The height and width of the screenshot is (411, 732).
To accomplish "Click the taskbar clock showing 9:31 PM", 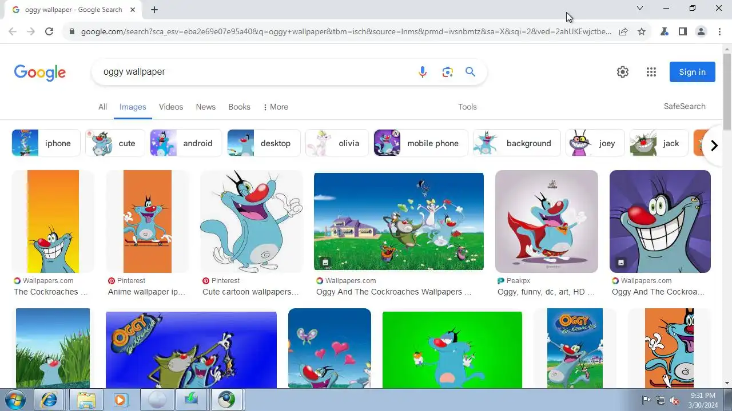I will click(703, 400).
